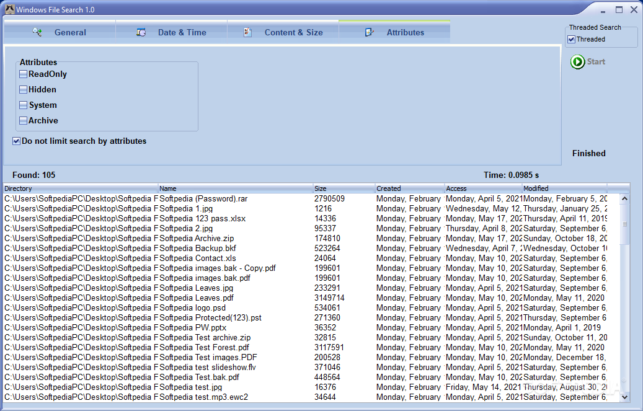
Task: Select the Softpedia Leaves.pdf result
Action: [306, 298]
